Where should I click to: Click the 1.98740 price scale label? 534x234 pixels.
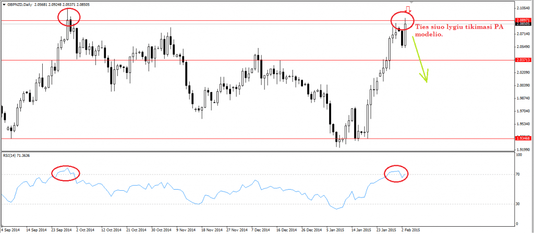click(x=523, y=98)
